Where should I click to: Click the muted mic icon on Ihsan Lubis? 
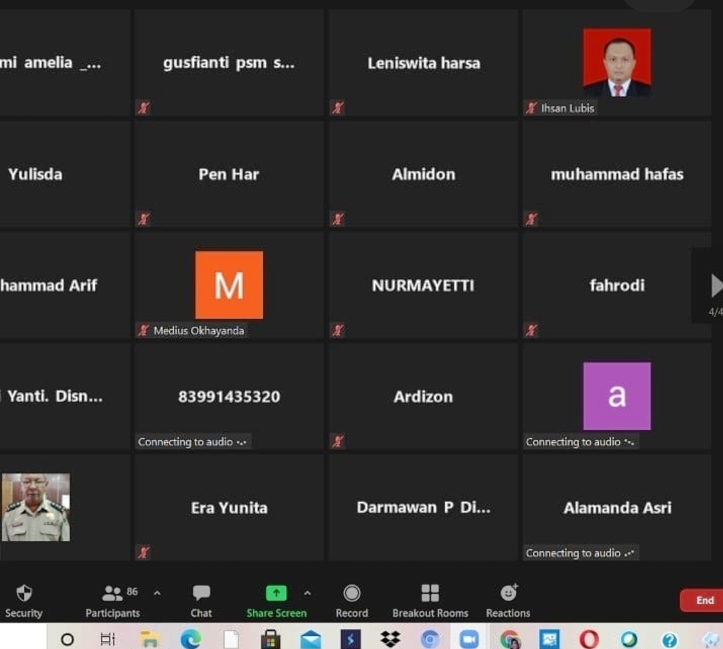pos(531,108)
